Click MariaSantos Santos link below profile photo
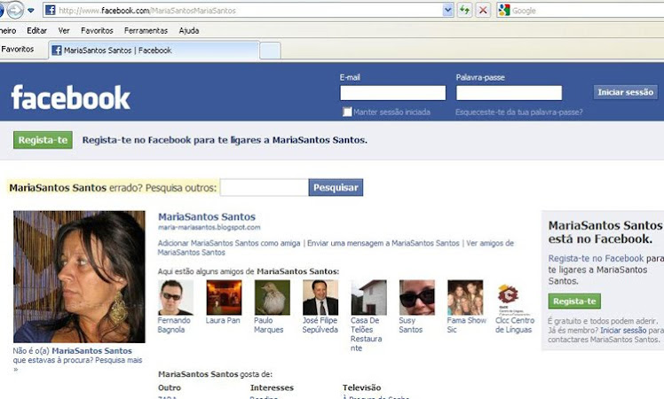This screenshot has height=399, width=664. click(x=92, y=351)
